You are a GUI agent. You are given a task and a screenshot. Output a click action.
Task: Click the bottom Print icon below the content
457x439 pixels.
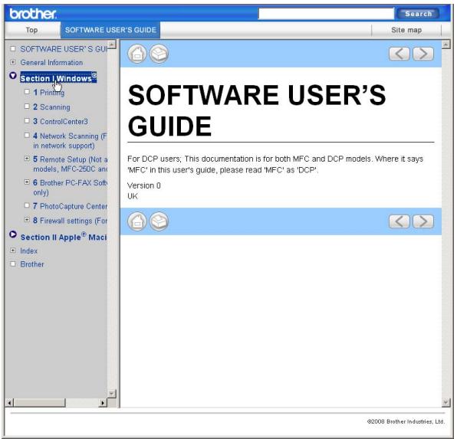[x=159, y=221]
